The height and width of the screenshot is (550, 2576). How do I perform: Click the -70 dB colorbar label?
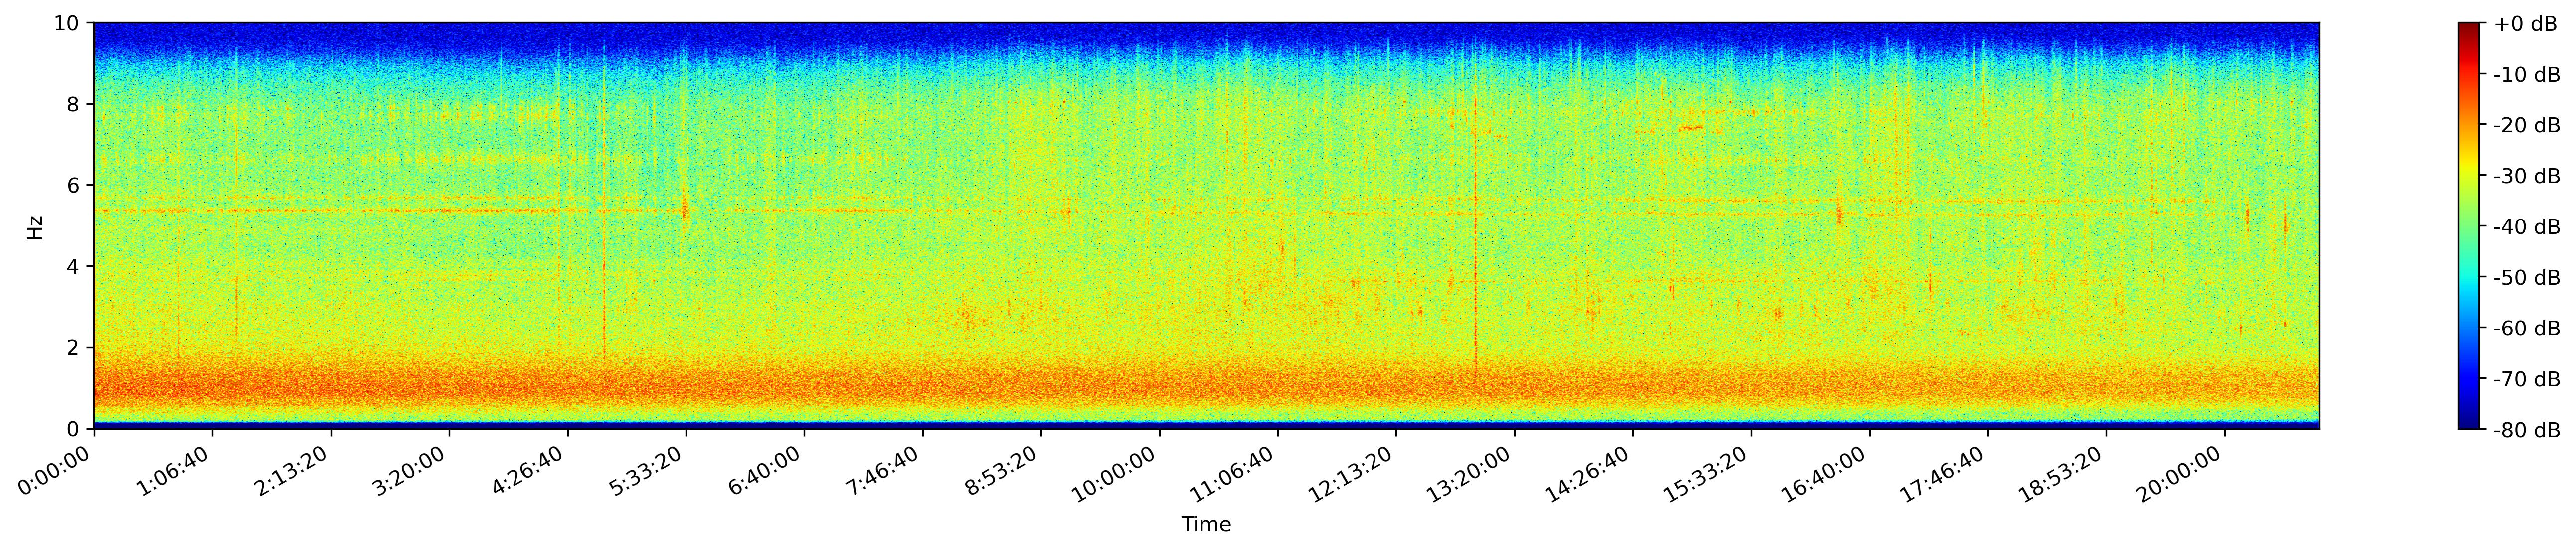(x=2527, y=379)
